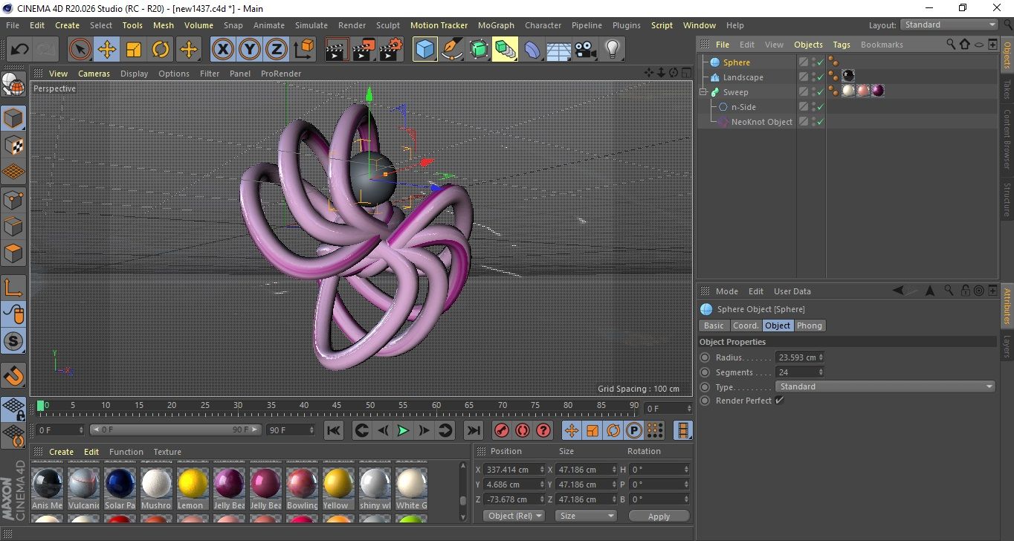1014x541 pixels.
Task: Open the Layout Standard dropdown
Action: point(949,25)
